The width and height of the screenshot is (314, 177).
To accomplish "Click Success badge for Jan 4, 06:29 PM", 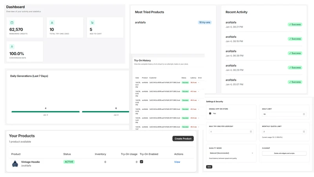I will pyautogui.click(x=295, y=68).
